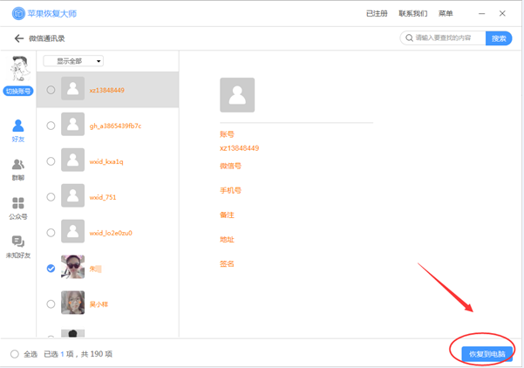Open the 好友 friends sidebar icon
Viewport: 524px width, 368px height.
coord(18,131)
